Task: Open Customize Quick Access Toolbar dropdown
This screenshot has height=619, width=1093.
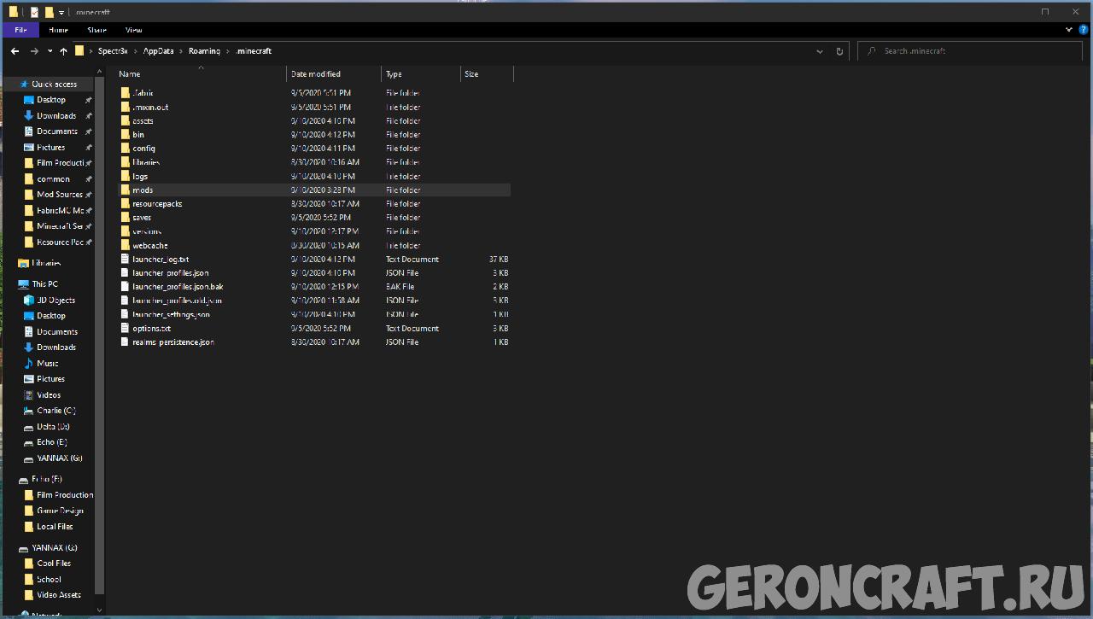Action: [x=61, y=13]
